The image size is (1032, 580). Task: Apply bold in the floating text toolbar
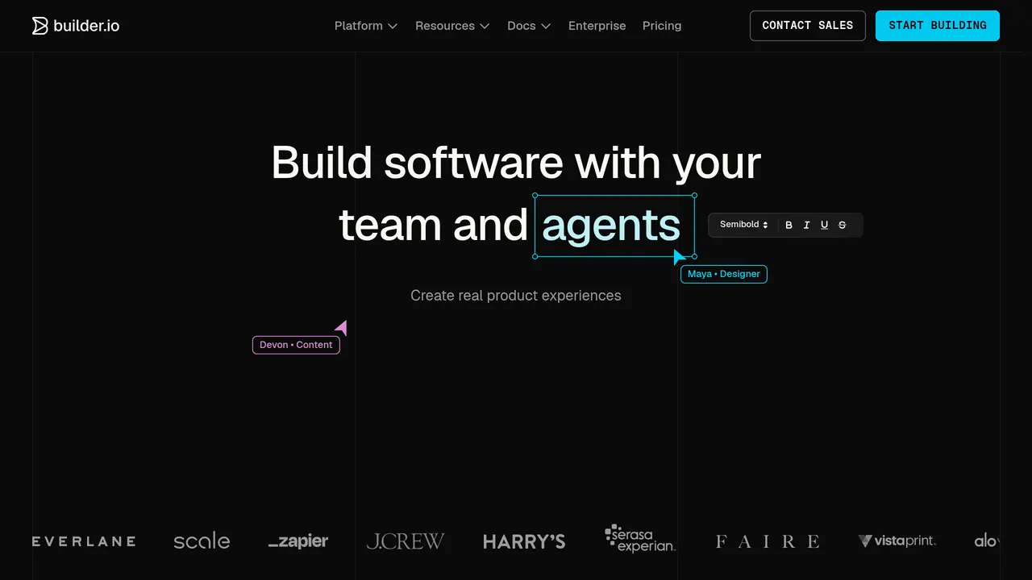[x=789, y=226]
